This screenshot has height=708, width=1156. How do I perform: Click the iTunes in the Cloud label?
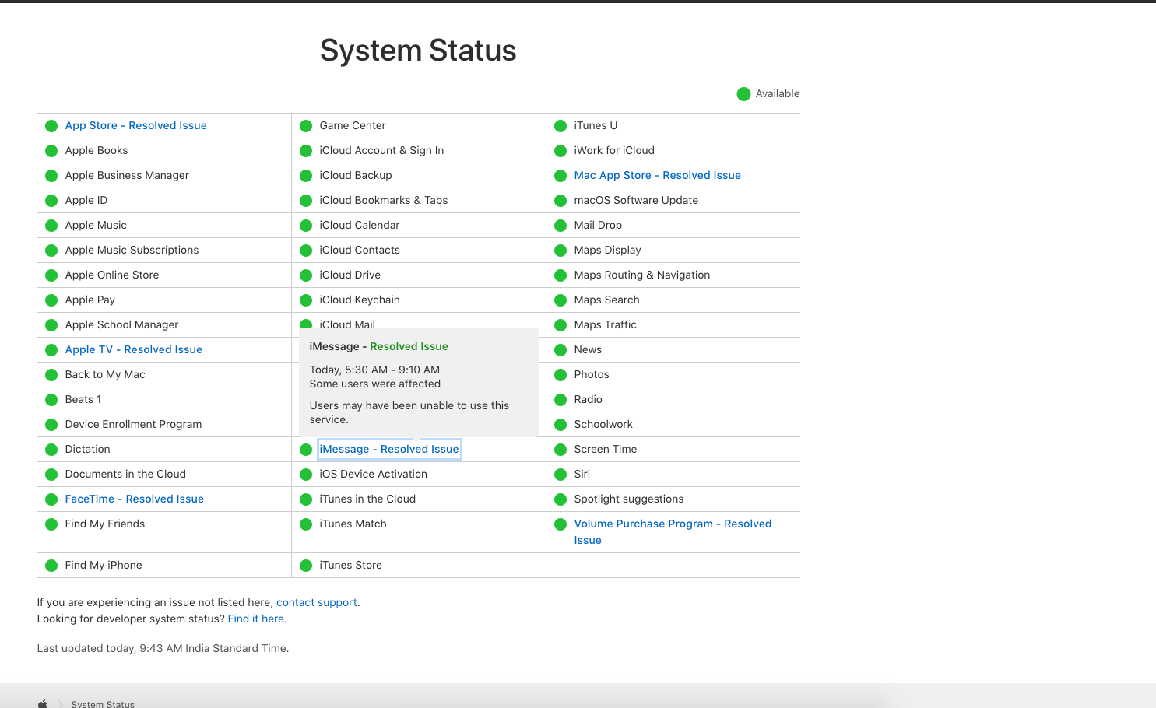click(367, 499)
